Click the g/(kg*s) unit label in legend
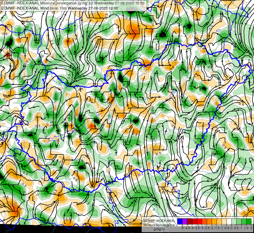The width and height of the screenshot is (254, 233). point(159,229)
